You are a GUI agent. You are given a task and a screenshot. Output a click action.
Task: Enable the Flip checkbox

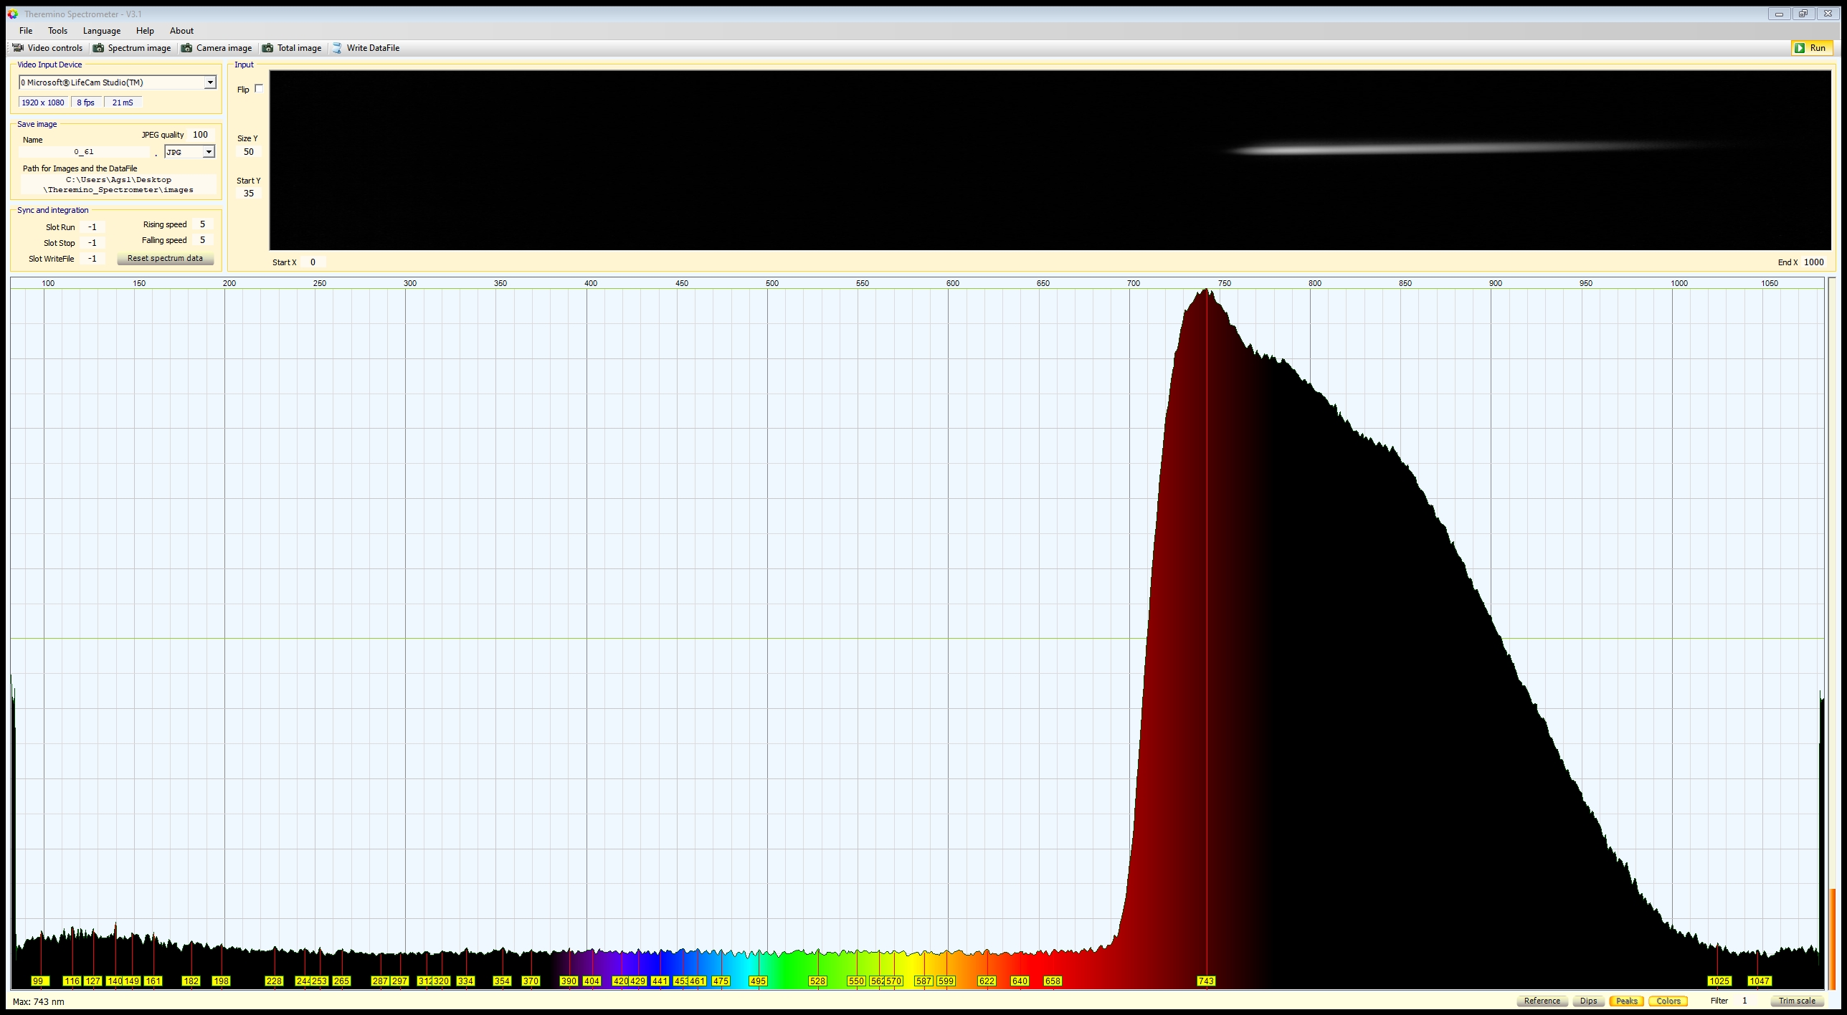[259, 89]
